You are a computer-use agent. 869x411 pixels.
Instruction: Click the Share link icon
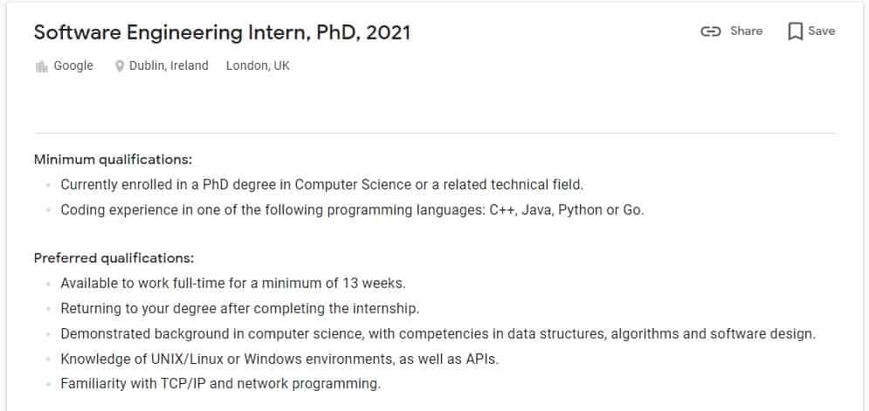[711, 31]
